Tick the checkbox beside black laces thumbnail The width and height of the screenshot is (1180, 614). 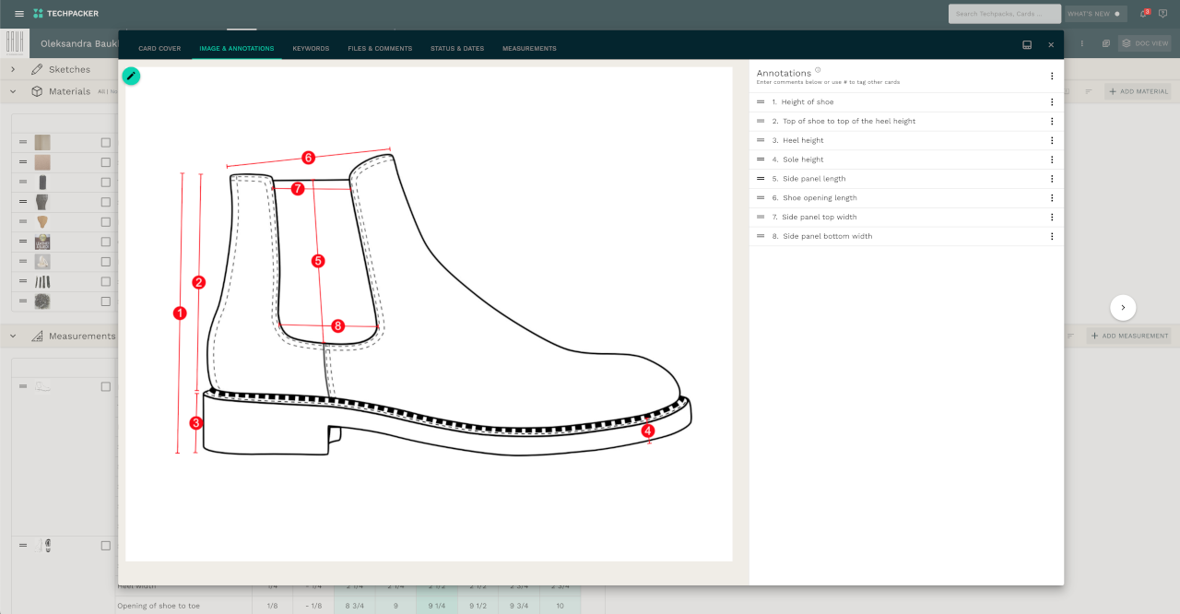click(105, 282)
